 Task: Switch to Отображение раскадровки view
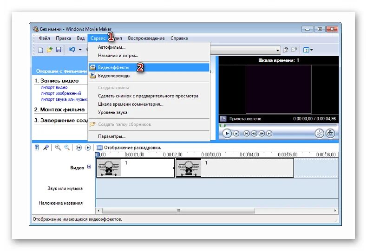pyautogui.click(x=129, y=148)
